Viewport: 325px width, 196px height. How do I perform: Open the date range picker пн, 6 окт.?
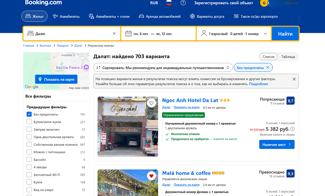pos(158,34)
